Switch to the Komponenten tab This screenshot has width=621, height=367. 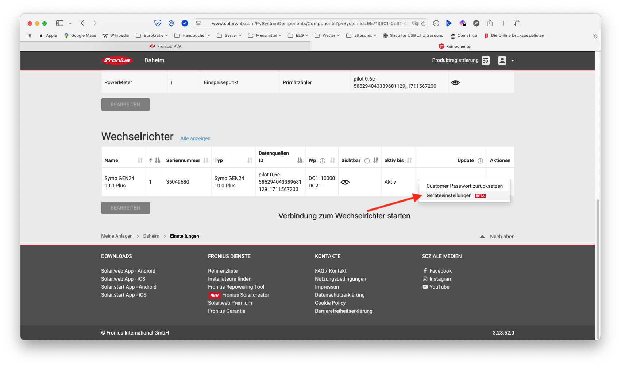(x=455, y=46)
